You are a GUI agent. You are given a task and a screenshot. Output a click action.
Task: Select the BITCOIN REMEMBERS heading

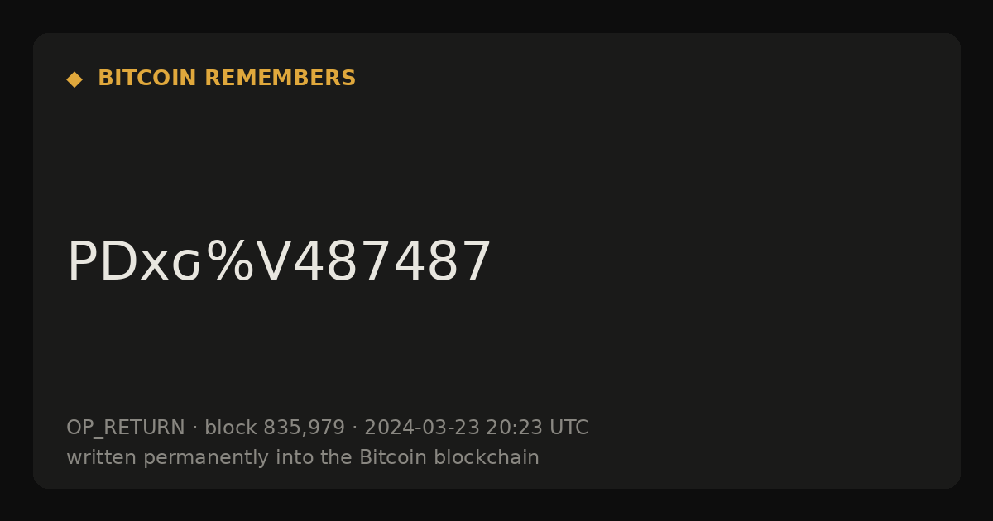pos(227,79)
